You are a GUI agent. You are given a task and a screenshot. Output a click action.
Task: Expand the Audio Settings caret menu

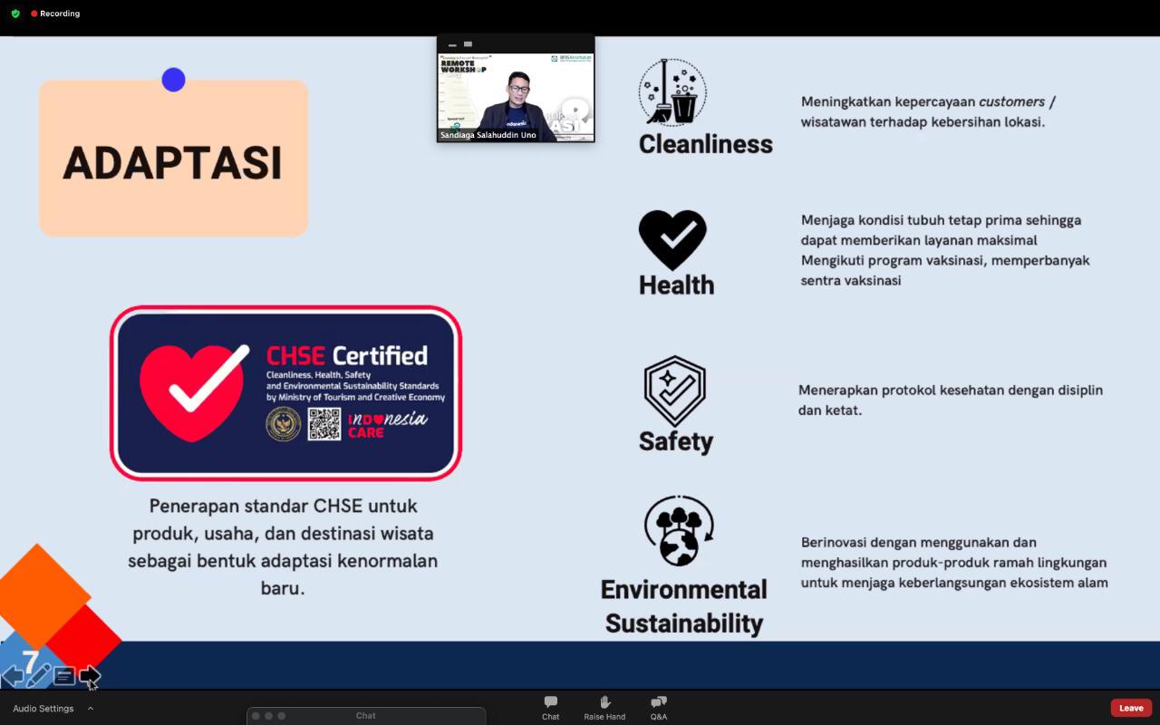91,709
